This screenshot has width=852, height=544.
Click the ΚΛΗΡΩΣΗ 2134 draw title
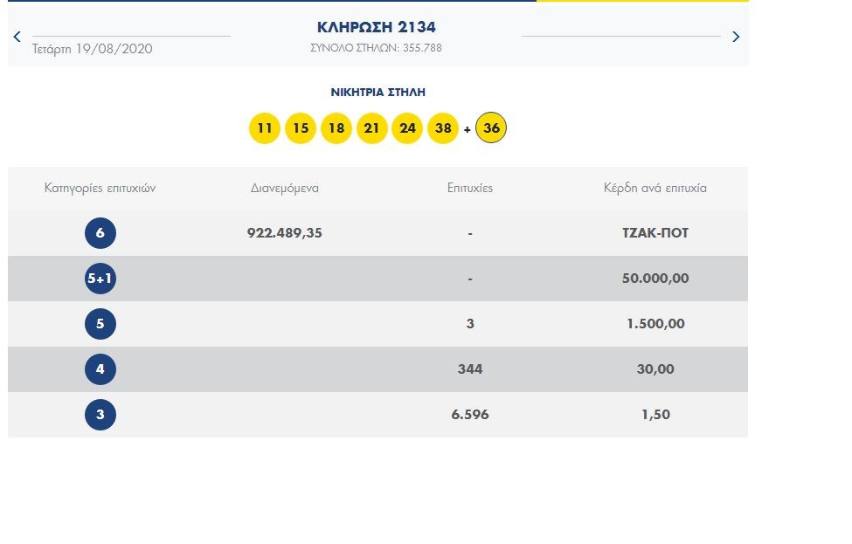tap(376, 27)
